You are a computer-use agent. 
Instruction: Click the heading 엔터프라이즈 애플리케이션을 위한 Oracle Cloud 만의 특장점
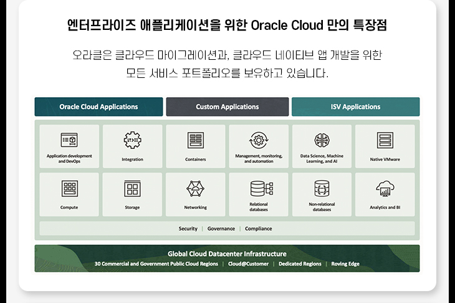coord(227,25)
